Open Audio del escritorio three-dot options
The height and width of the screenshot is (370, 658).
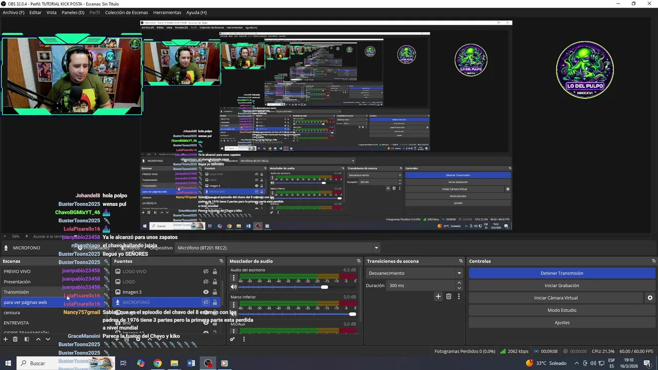point(233,278)
